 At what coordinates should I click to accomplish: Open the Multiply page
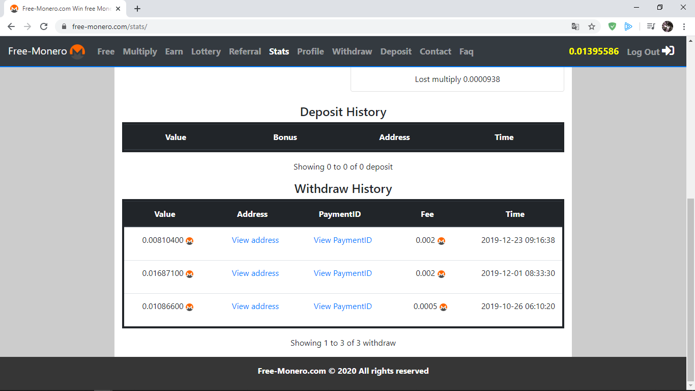[140, 51]
